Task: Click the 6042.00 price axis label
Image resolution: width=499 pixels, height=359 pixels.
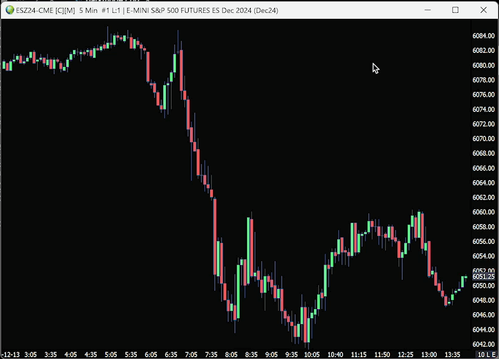Action: [x=483, y=344]
